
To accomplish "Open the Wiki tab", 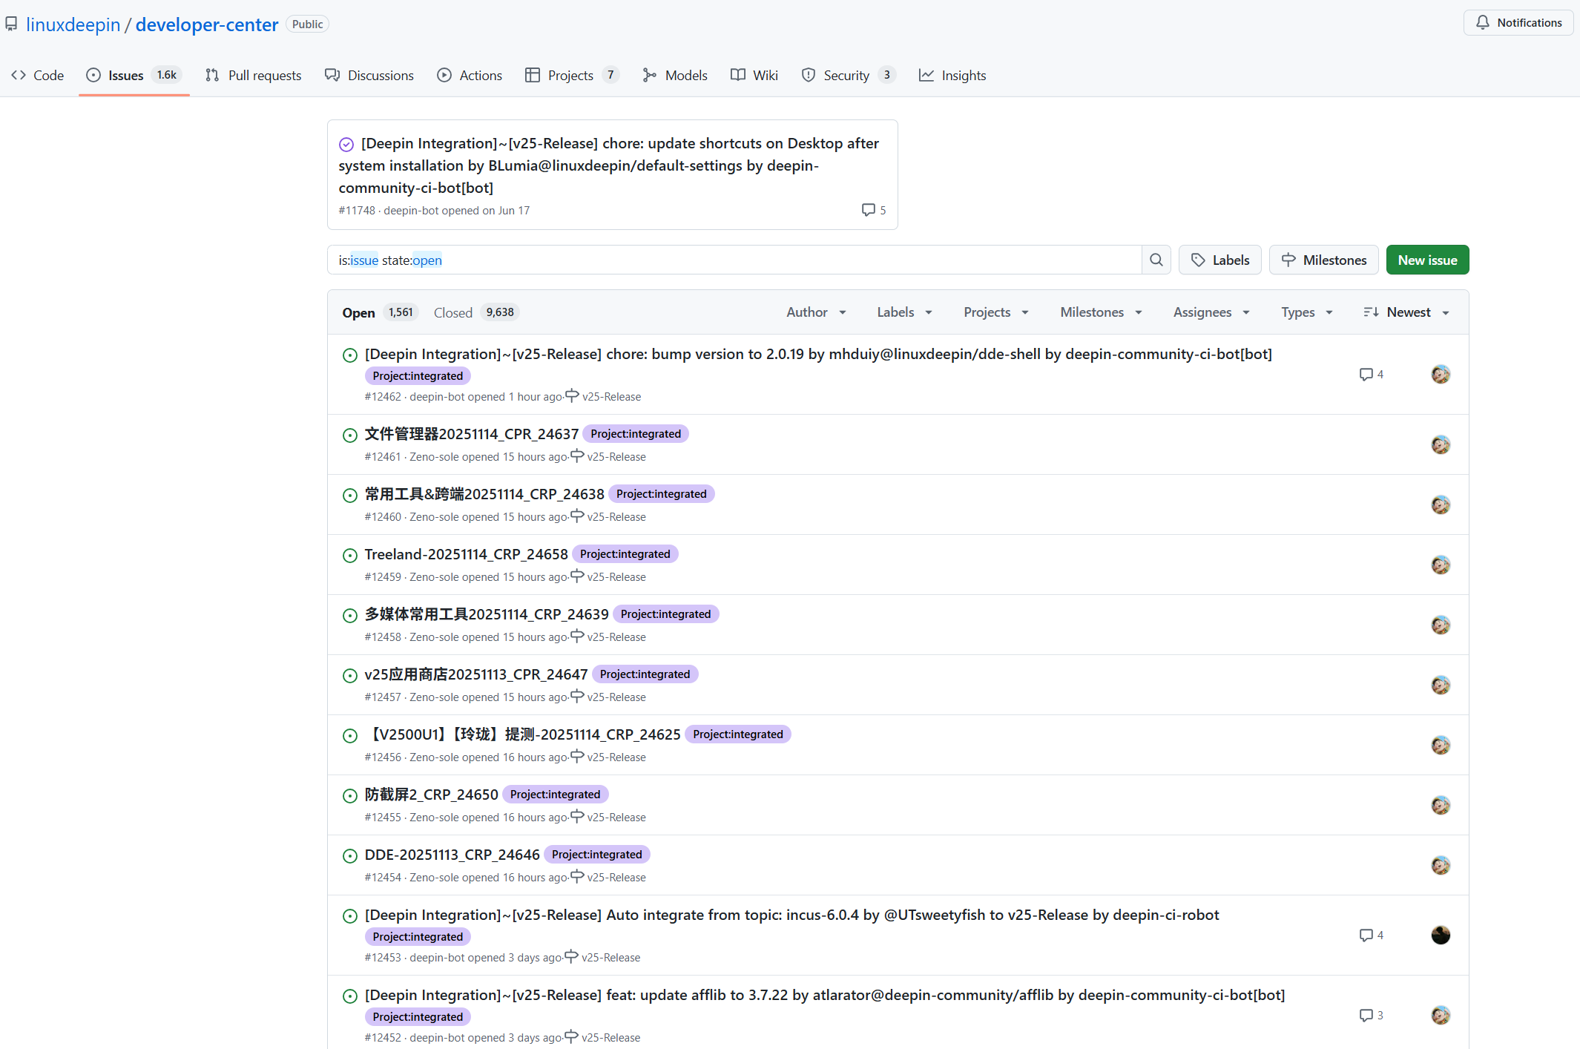I will pos(754,75).
